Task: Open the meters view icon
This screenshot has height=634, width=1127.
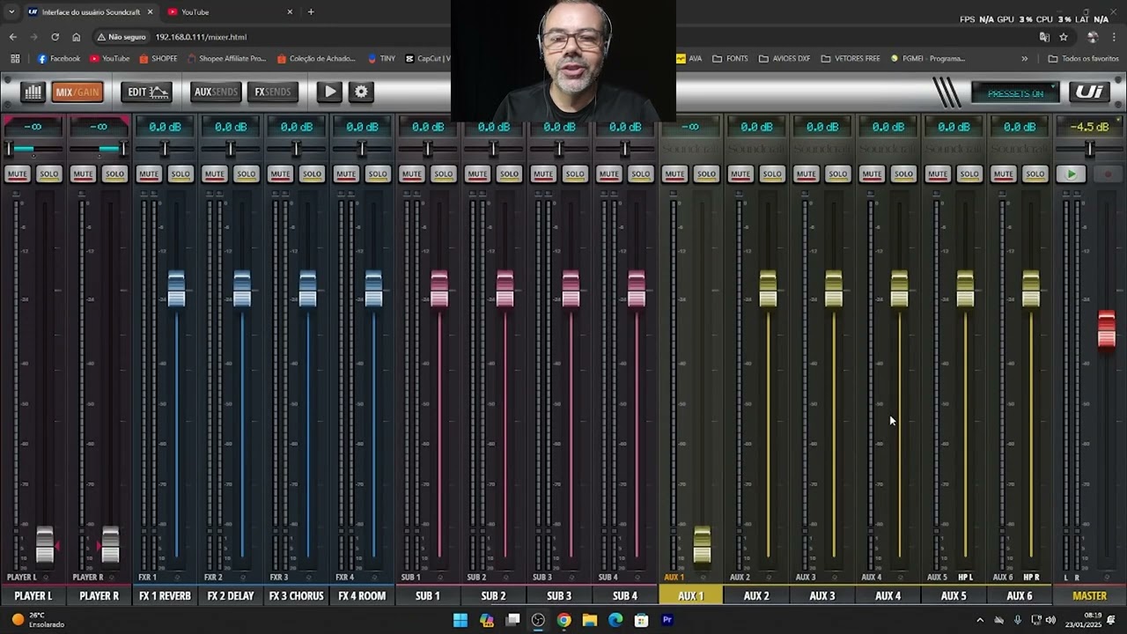Action: coord(33,92)
